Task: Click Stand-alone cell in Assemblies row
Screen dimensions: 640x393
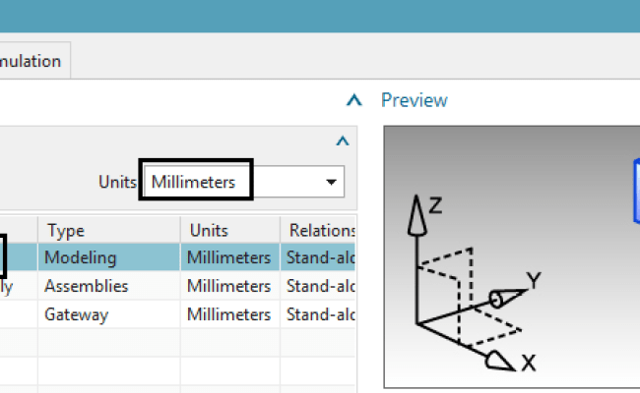Action: (x=318, y=286)
